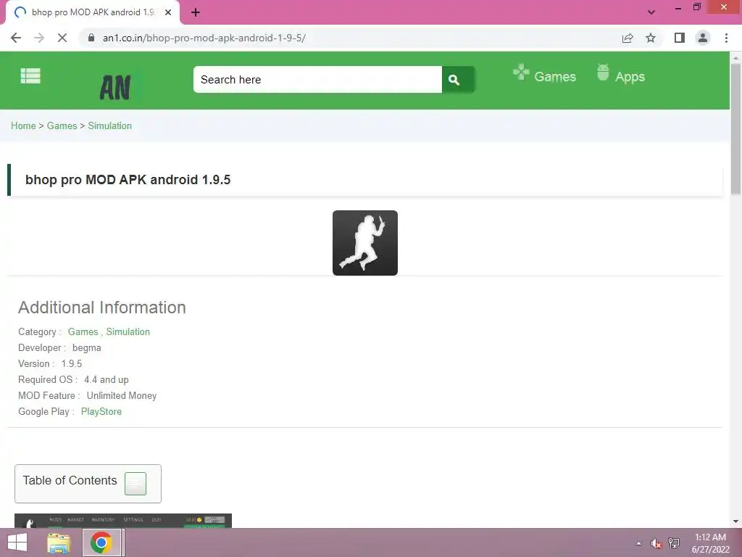Screen dimensions: 742x557
Task: Click the browser forward arrow
Action: click(39, 38)
